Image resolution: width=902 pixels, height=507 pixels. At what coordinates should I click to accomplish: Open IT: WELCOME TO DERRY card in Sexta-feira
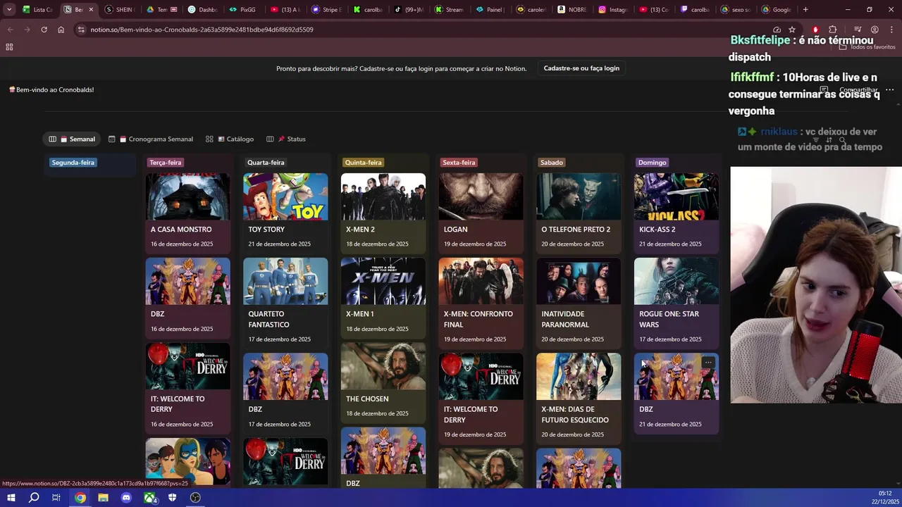pyautogui.click(x=481, y=399)
